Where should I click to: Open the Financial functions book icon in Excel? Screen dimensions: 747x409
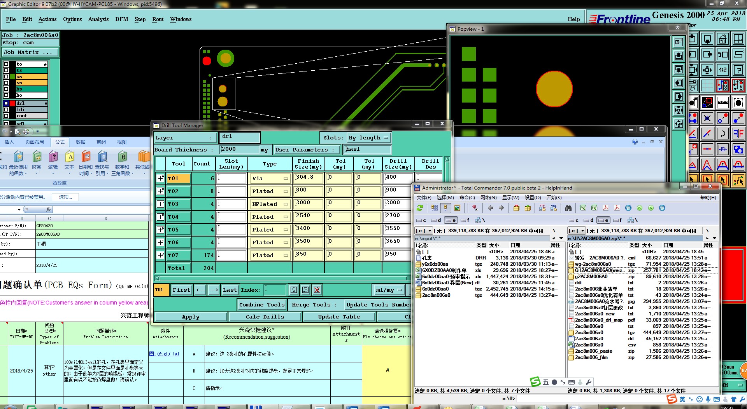coord(37,162)
